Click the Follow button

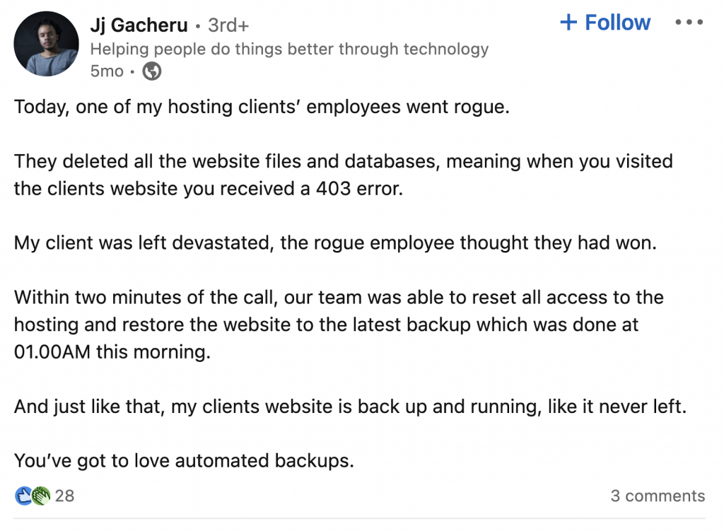pyautogui.click(x=605, y=22)
